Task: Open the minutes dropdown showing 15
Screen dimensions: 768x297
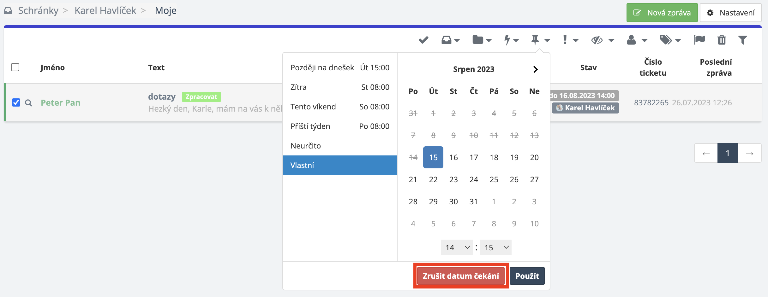Action: click(x=496, y=247)
